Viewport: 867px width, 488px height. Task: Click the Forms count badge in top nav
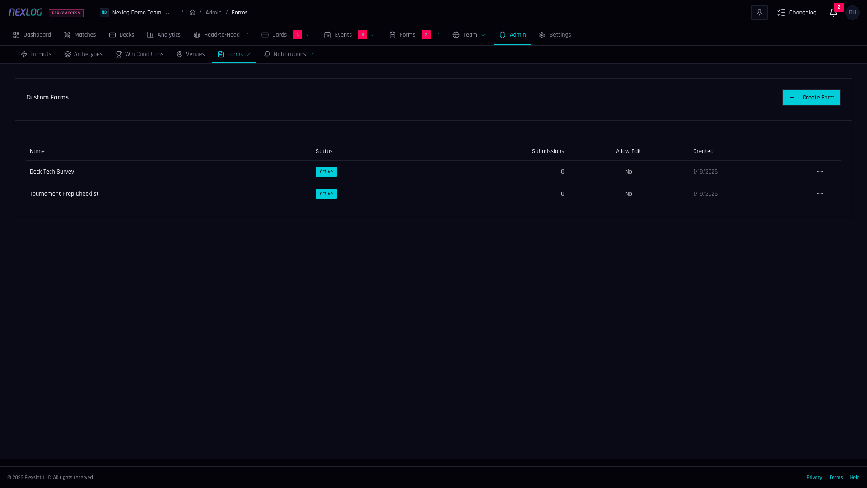426,35
